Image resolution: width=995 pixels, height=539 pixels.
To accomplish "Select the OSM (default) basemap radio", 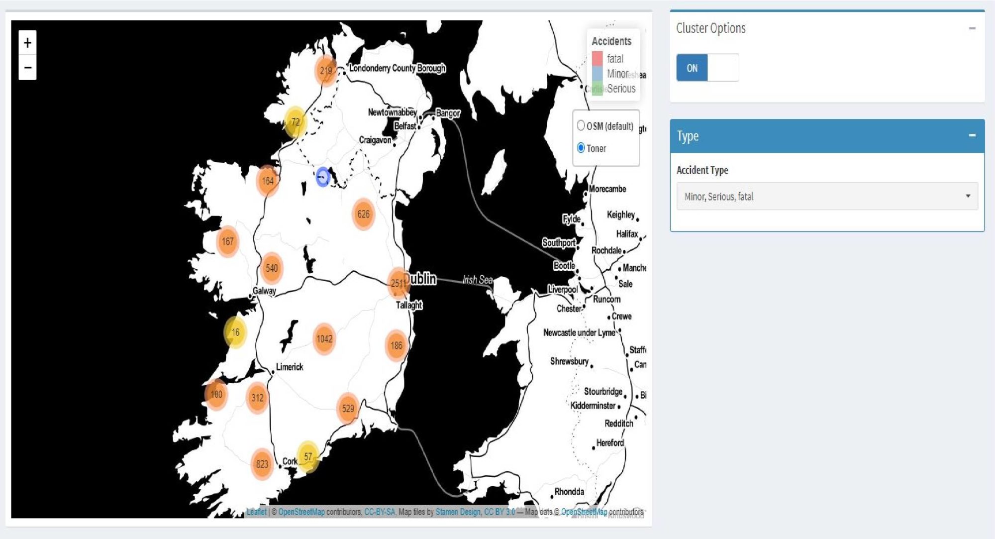I will point(581,125).
